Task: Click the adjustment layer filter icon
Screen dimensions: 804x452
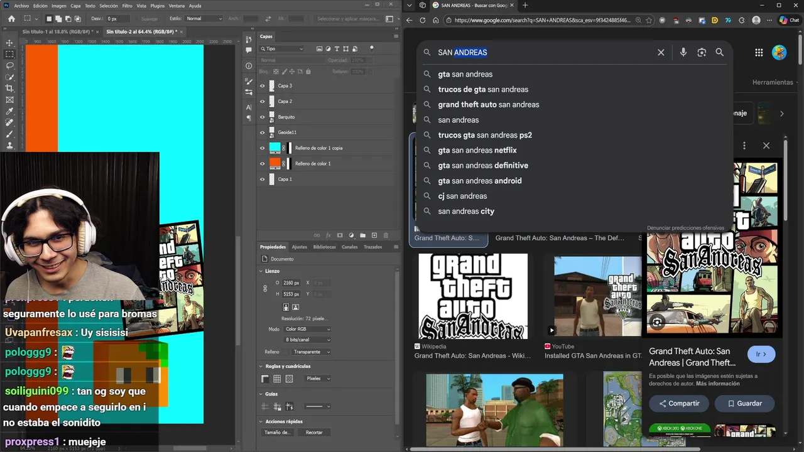Action: click(x=328, y=48)
